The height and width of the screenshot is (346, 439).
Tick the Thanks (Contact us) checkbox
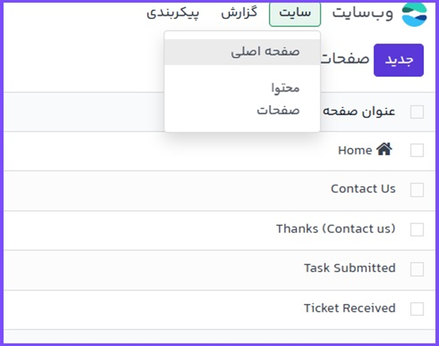tap(417, 230)
